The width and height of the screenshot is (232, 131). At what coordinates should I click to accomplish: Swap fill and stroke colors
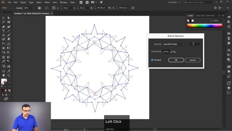tap(9, 80)
